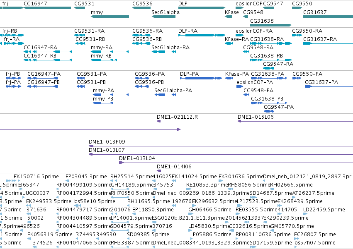Image resolution: width=353 pixels, height=249 pixels.
Task: Select the Sec61alpha-PA protein feature
Action: (x=165, y=95)
